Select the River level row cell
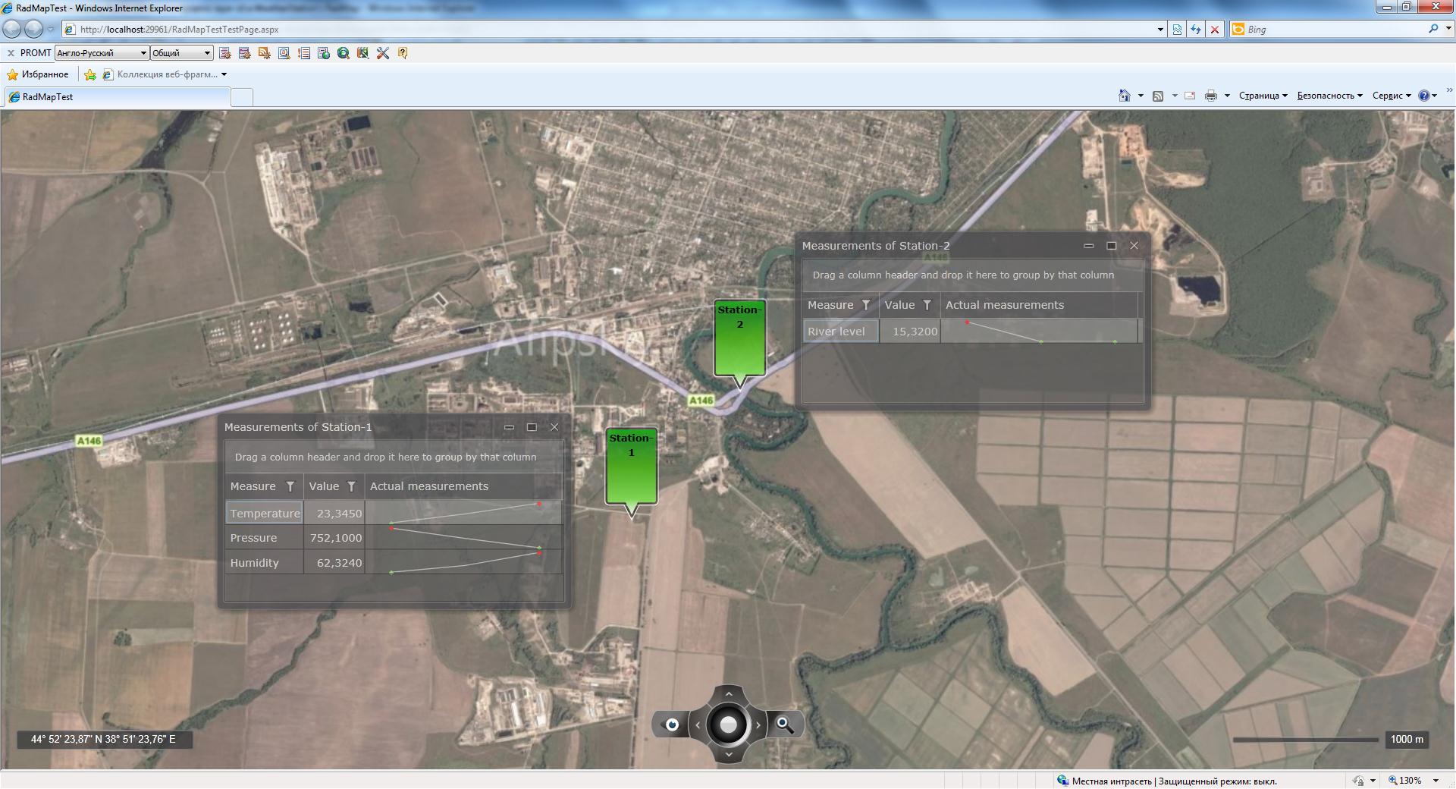 point(841,332)
